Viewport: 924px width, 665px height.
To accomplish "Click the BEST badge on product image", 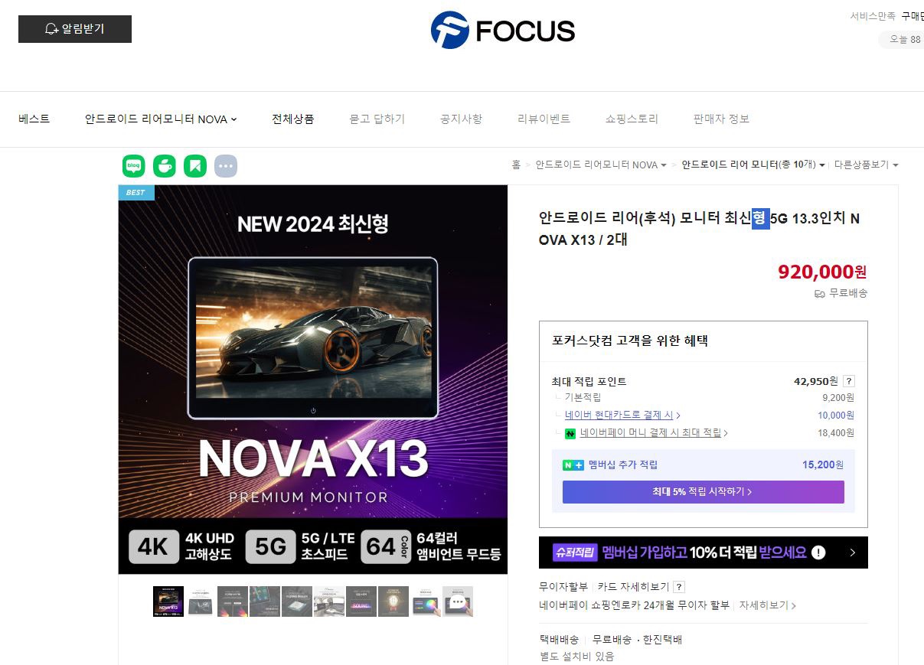I will tap(136, 192).
